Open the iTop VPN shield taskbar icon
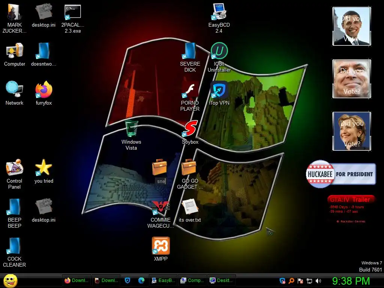384x288 pixels. (127, 280)
